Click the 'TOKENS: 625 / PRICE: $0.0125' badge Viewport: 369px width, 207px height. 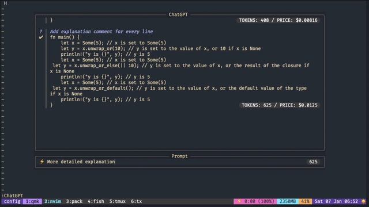point(280,105)
